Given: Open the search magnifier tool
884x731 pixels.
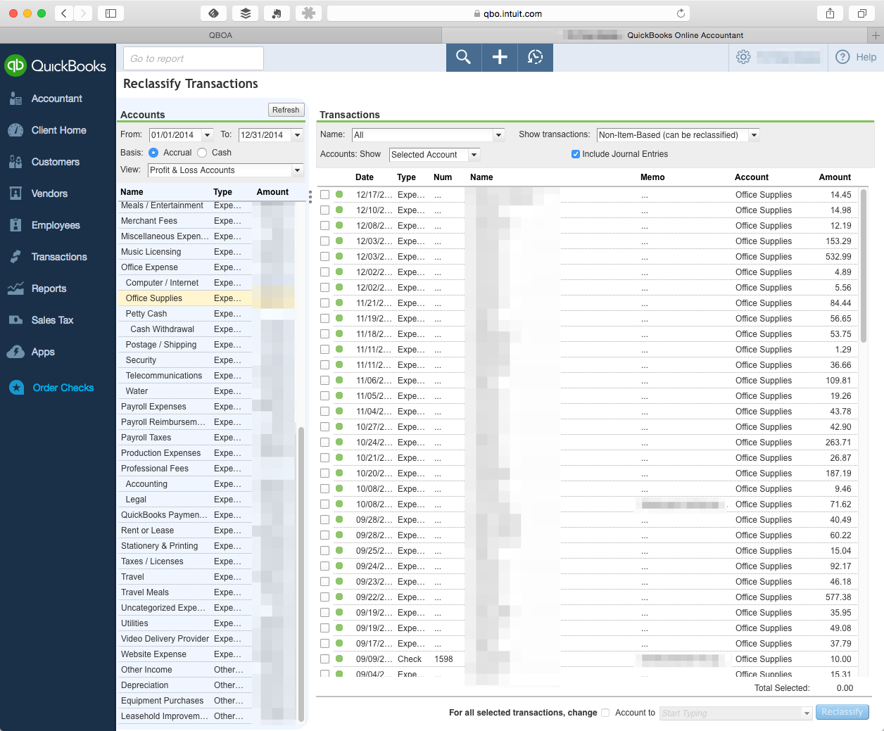Looking at the screenshot, I should point(463,57).
